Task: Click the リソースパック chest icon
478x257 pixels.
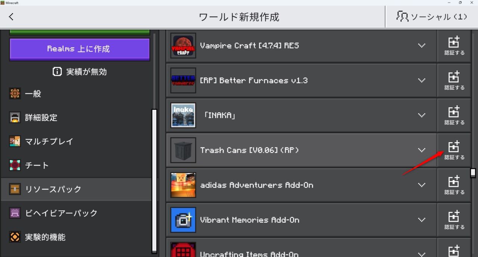Action: tap(15, 189)
